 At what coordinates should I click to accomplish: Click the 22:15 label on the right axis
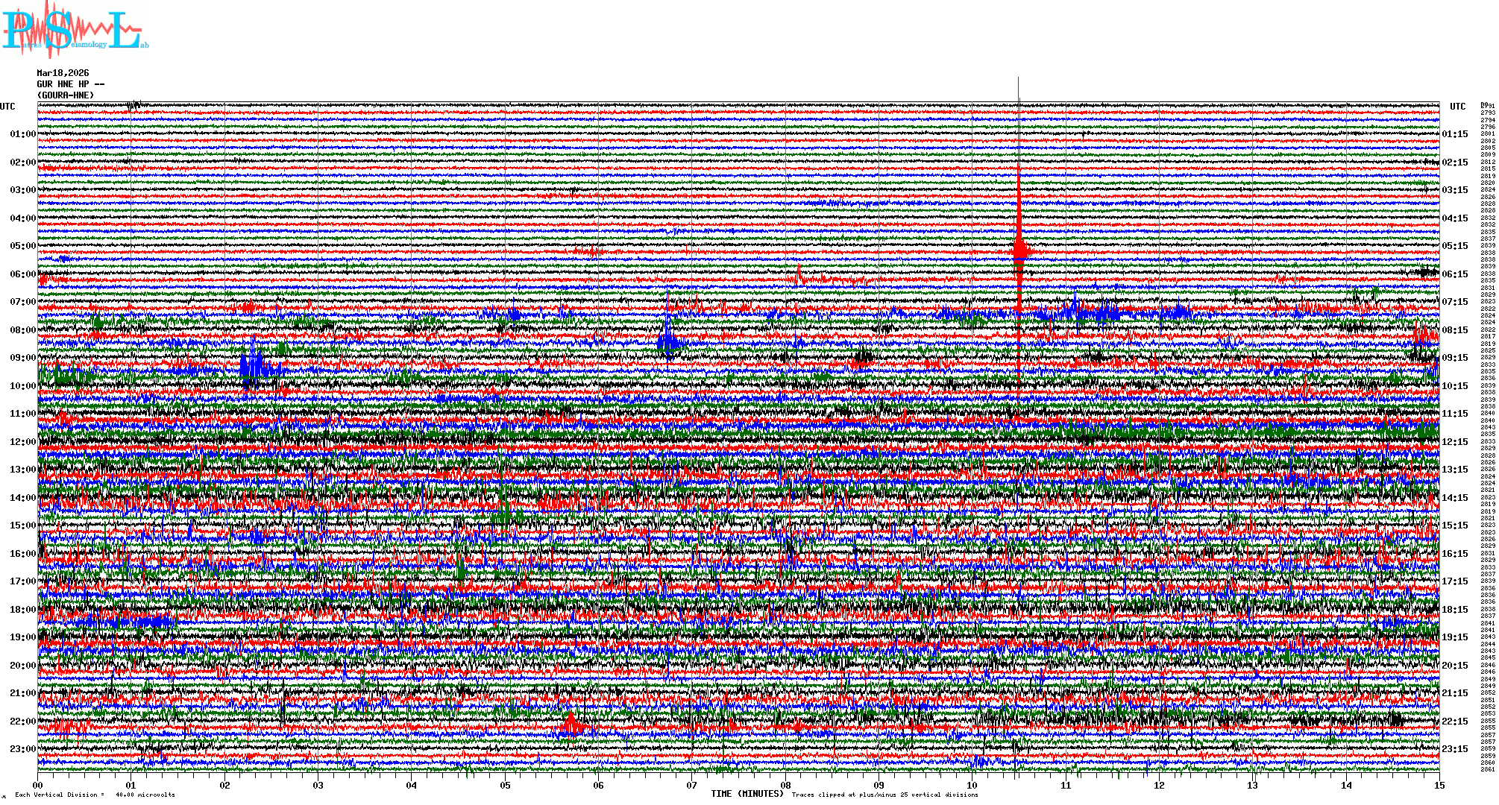click(1455, 722)
